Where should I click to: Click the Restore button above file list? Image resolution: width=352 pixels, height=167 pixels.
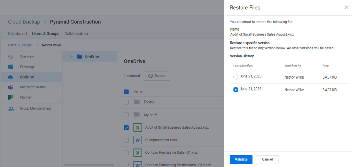157,76
